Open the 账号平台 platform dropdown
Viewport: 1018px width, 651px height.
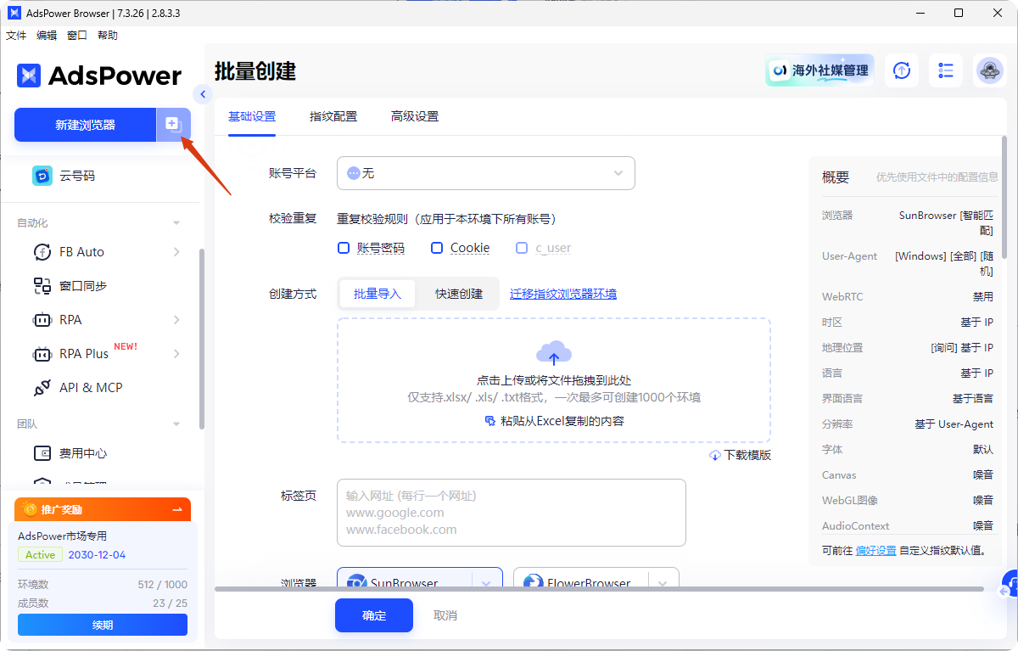485,173
